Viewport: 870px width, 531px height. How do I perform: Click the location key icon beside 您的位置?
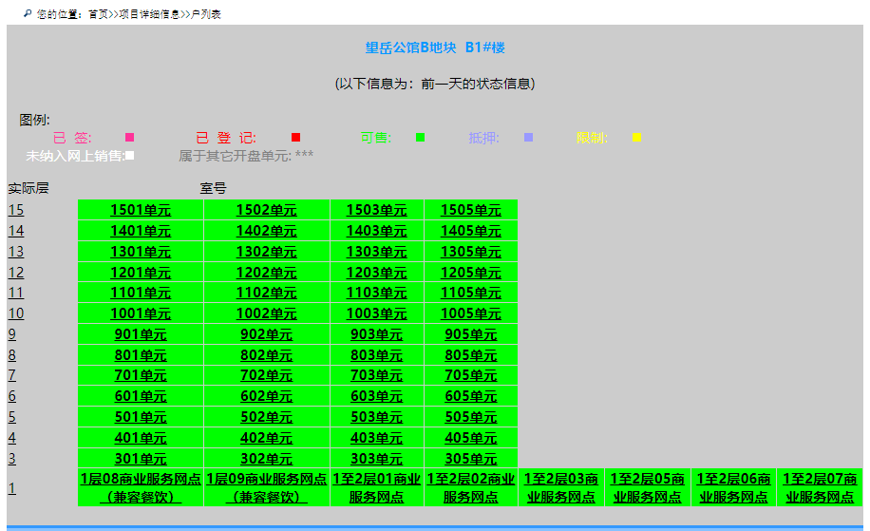(x=28, y=13)
